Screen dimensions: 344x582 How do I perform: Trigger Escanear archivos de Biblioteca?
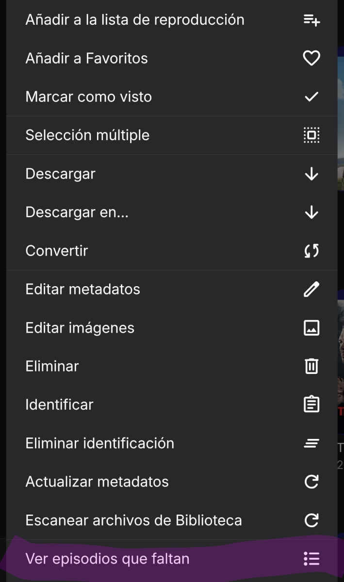click(133, 520)
